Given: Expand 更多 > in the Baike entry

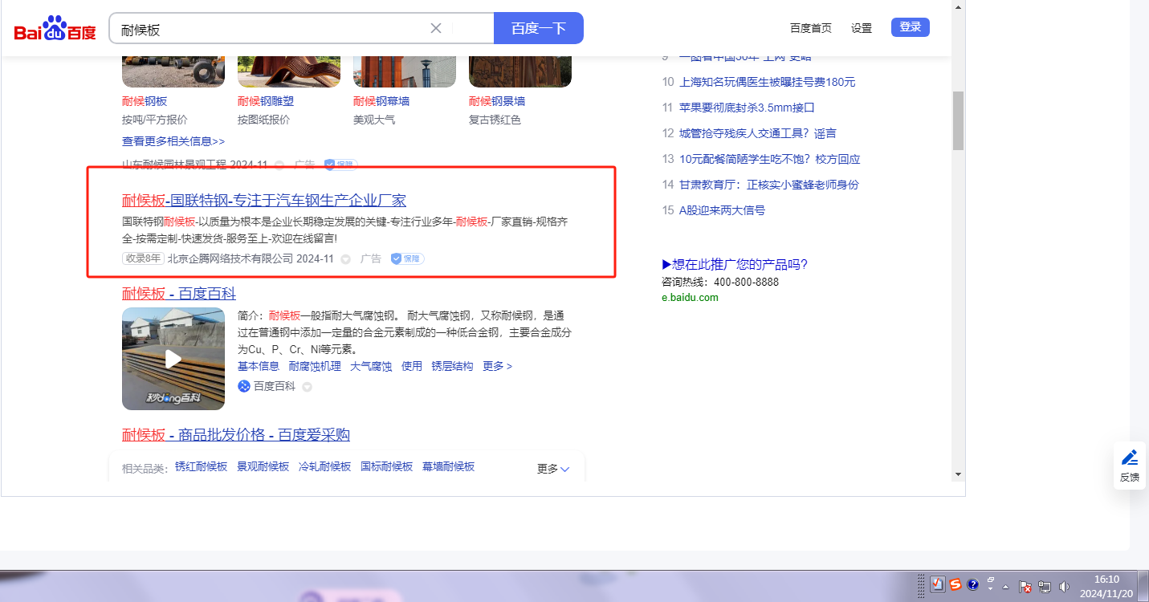Looking at the screenshot, I should tap(497, 366).
